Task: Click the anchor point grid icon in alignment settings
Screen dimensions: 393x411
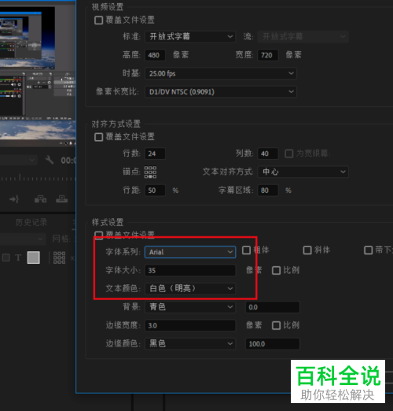Action: [x=150, y=172]
